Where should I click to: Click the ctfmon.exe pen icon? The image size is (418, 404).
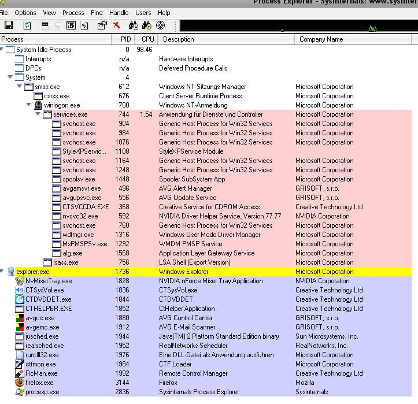click(x=20, y=364)
